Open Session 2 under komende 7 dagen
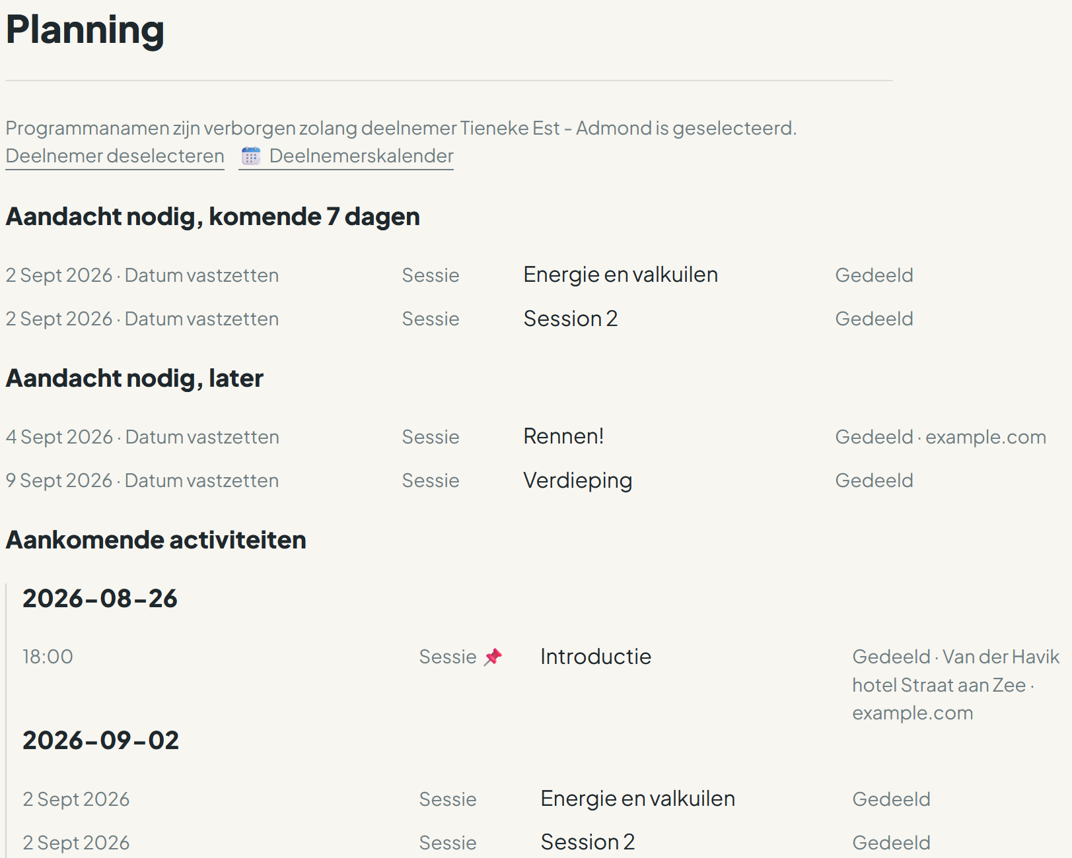Screen dimensions: 1072x858 [x=570, y=318]
